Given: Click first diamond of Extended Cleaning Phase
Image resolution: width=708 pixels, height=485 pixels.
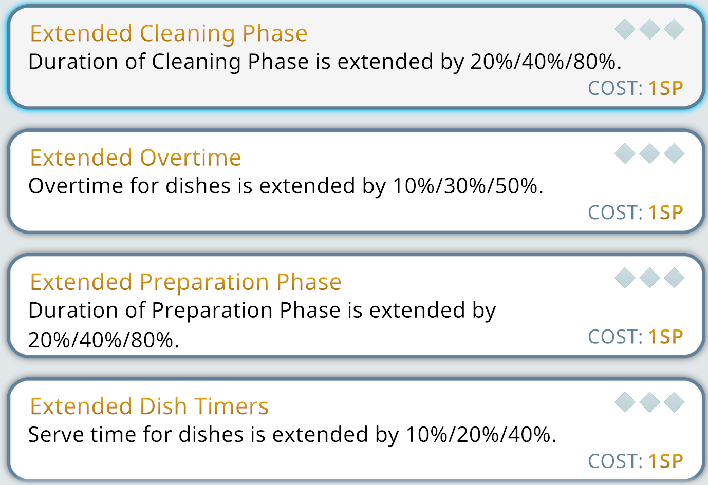Looking at the screenshot, I should pos(625,29).
